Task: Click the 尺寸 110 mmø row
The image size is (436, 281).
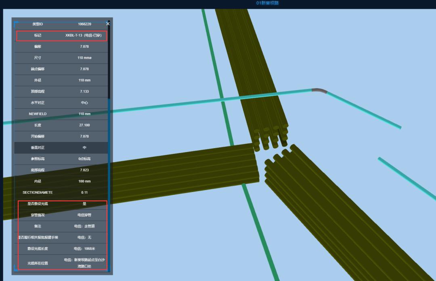Action: (61, 58)
